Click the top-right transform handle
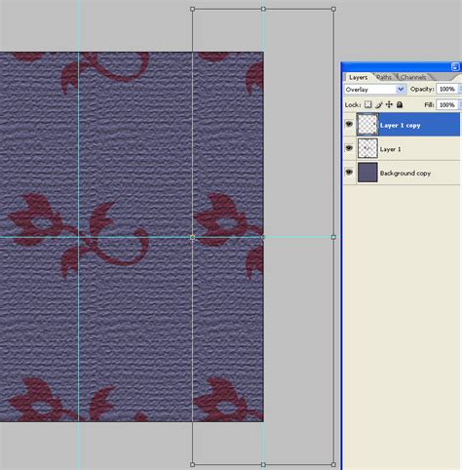 (333, 9)
